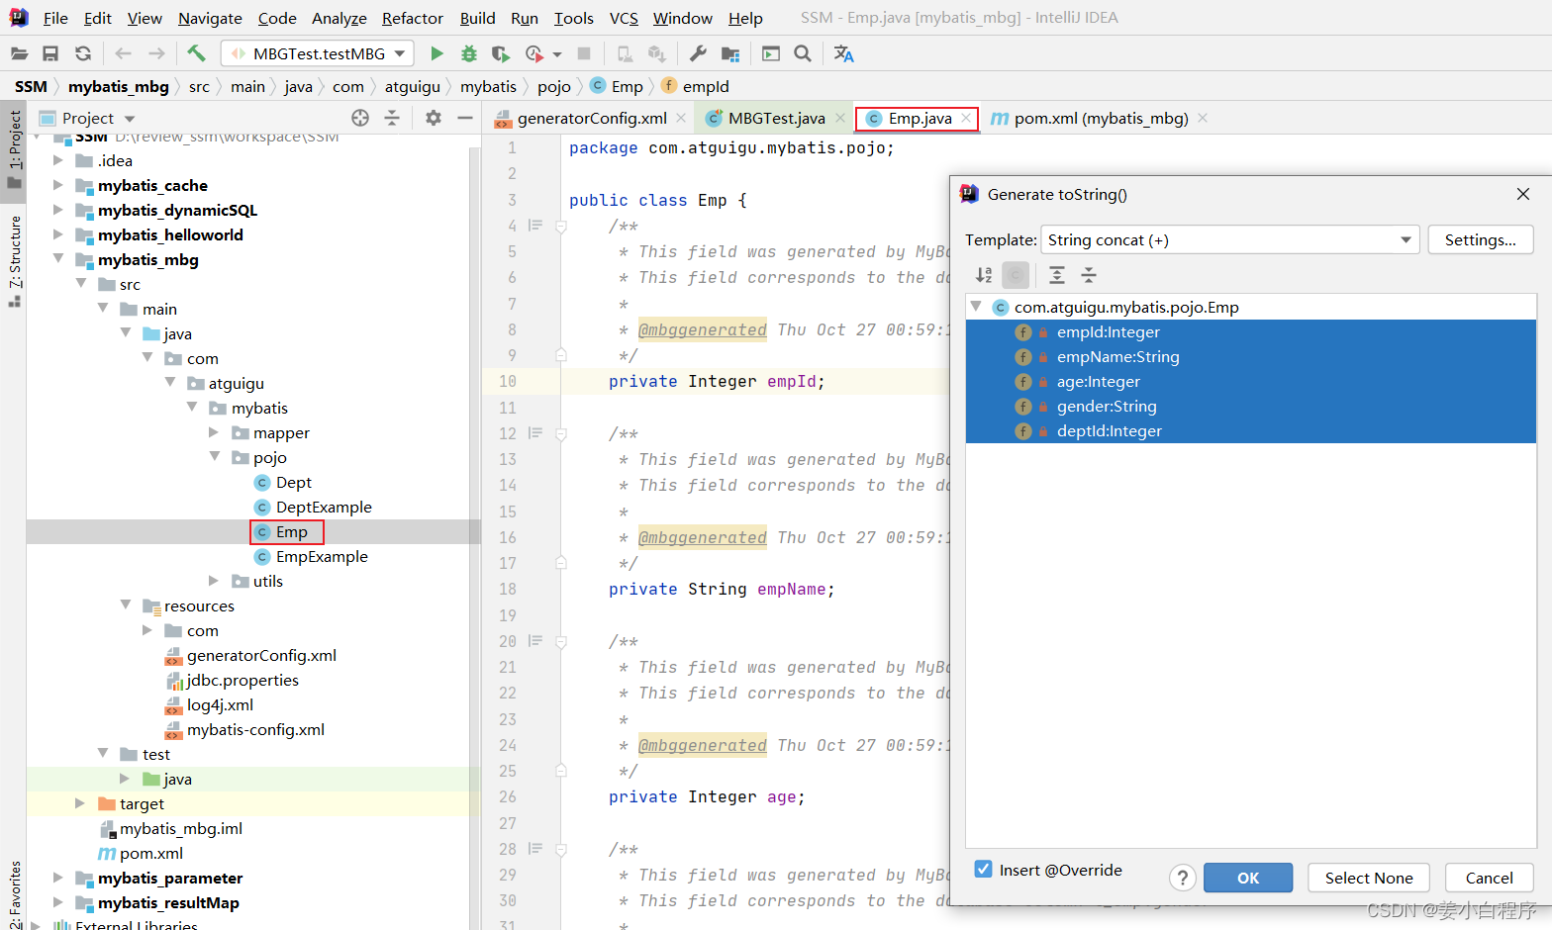The height and width of the screenshot is (930, 1552).
Task: Run with coverage using the shield icon
Action: pyautogui.click(x=501, y=53)
